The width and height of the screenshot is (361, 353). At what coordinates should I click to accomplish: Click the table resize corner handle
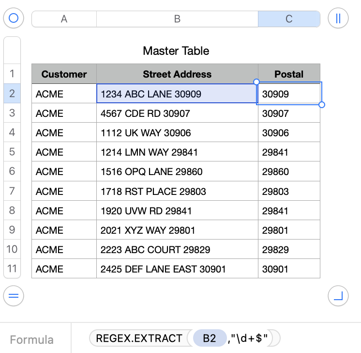(338, 295)
